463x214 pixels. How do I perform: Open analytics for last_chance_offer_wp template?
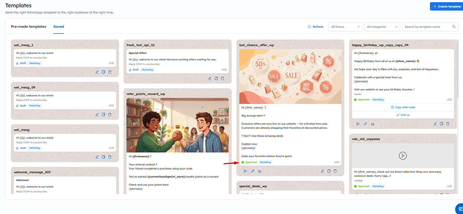click(x=260, y=171)
